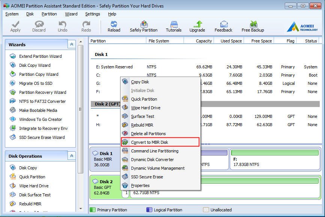Choose Properties in context menu
This screenshot has height=217, width=325.
click(160, 185)
